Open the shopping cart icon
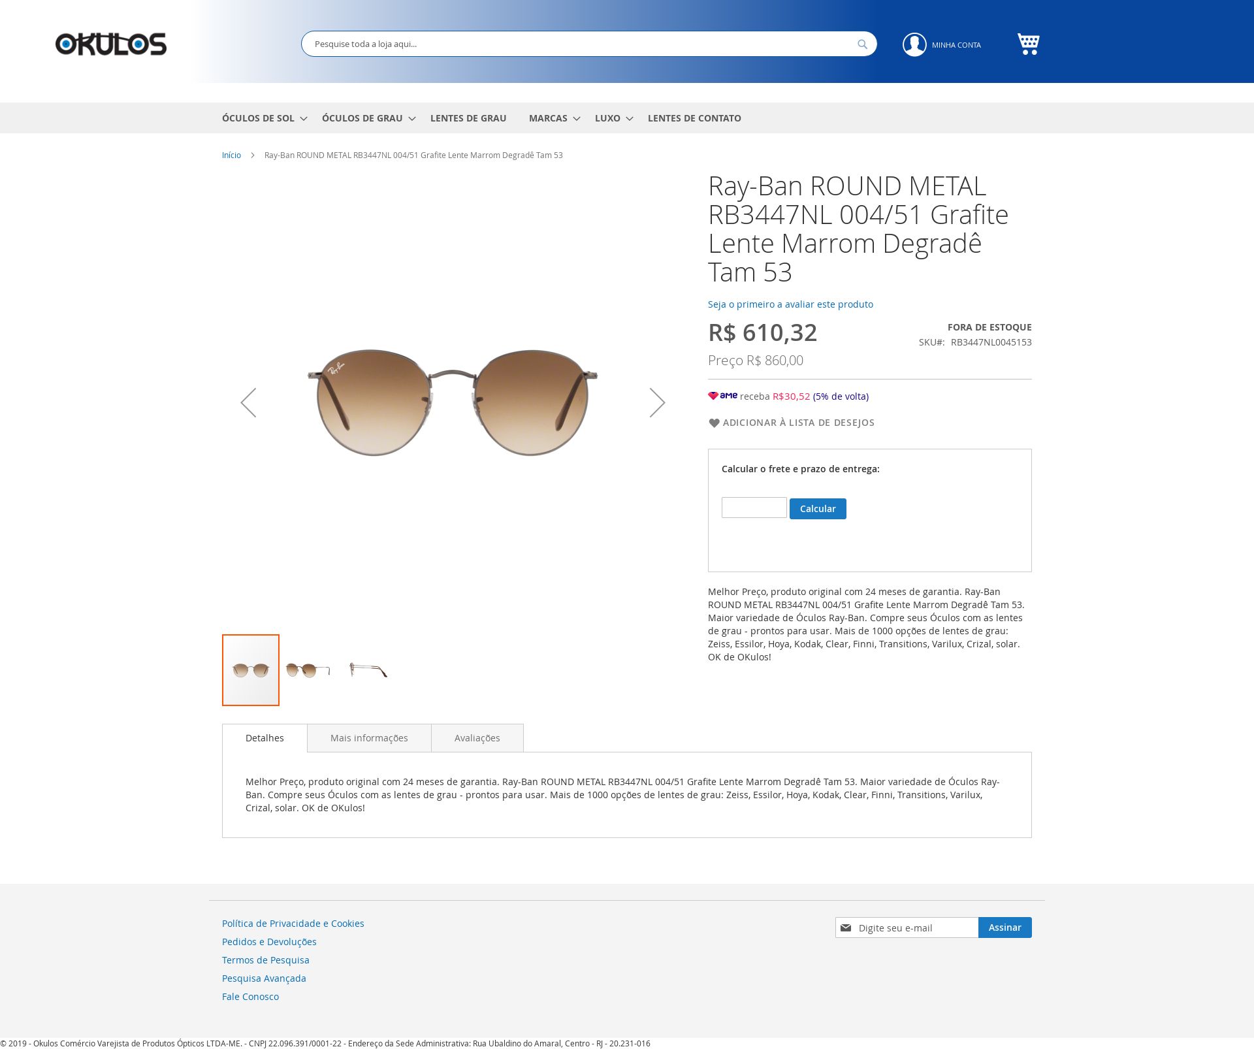Screen dimensions: 1254x1049 coord(1028,44)
